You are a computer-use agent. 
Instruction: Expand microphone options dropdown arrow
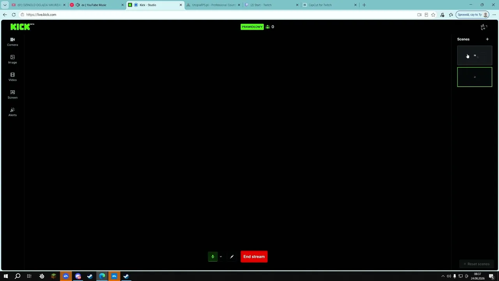coord(221,256)
